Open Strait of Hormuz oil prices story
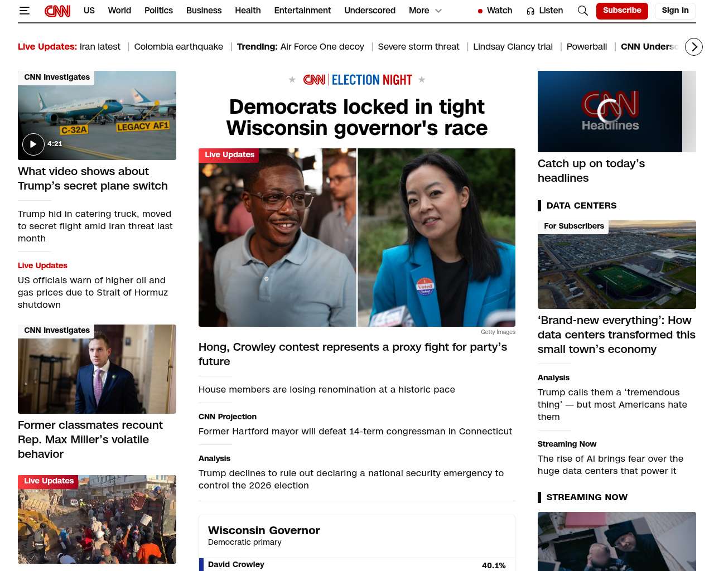 point(93,292)
